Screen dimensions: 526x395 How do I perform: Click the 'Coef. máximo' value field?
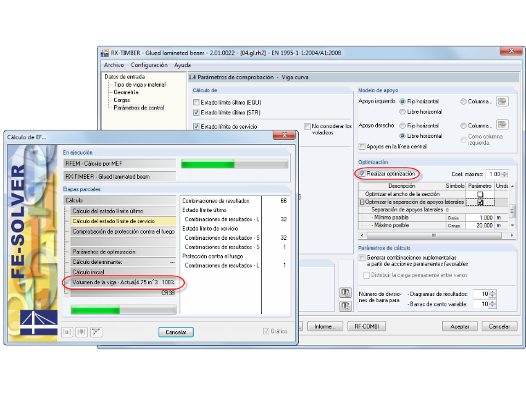(493, 174)
